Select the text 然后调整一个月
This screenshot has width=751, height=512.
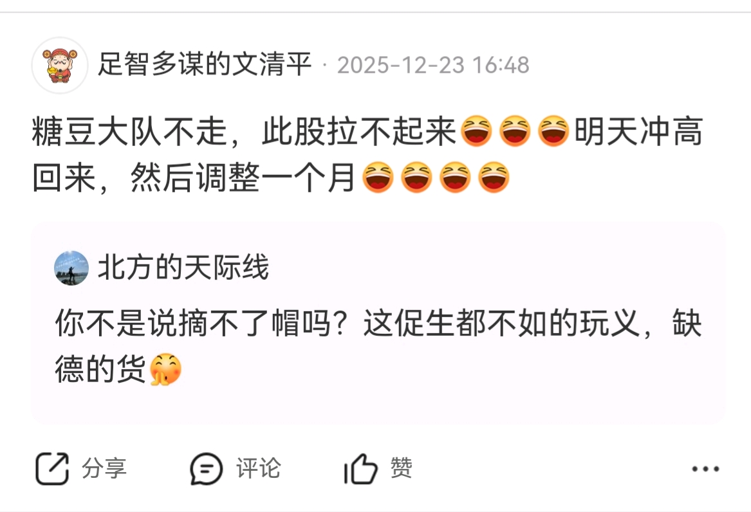(x=243, y=178)
